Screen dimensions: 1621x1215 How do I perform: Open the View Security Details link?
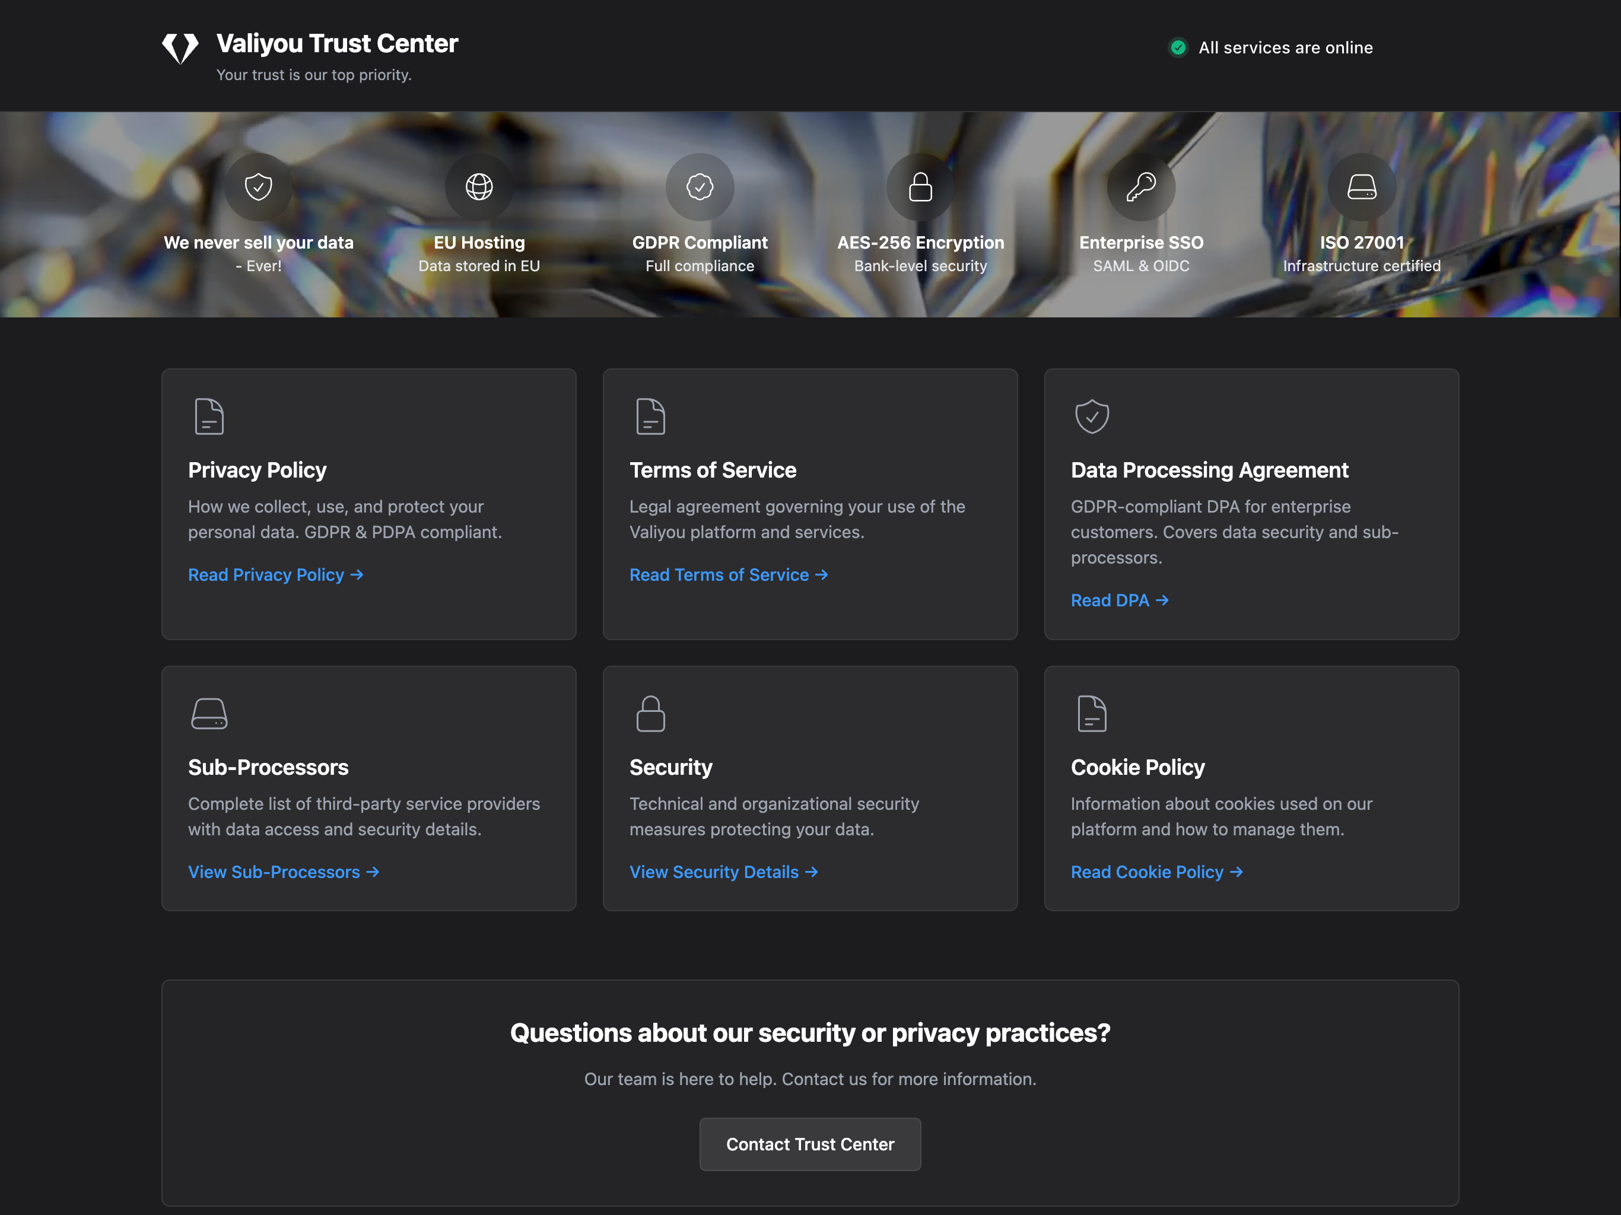coord(723,872)
